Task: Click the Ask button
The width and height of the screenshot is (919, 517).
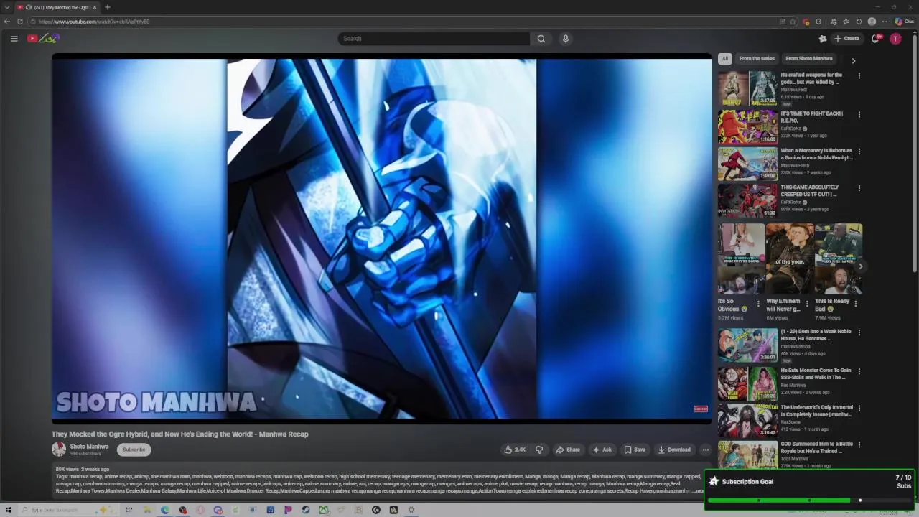Action: pos(602,450)
